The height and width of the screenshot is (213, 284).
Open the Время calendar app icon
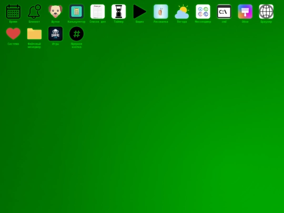(13, 12)
